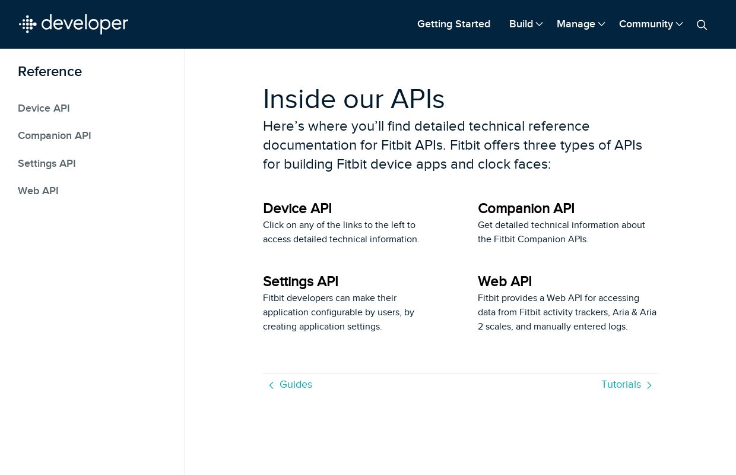Select Companion API in the sidebar

(x=55, y=135)
